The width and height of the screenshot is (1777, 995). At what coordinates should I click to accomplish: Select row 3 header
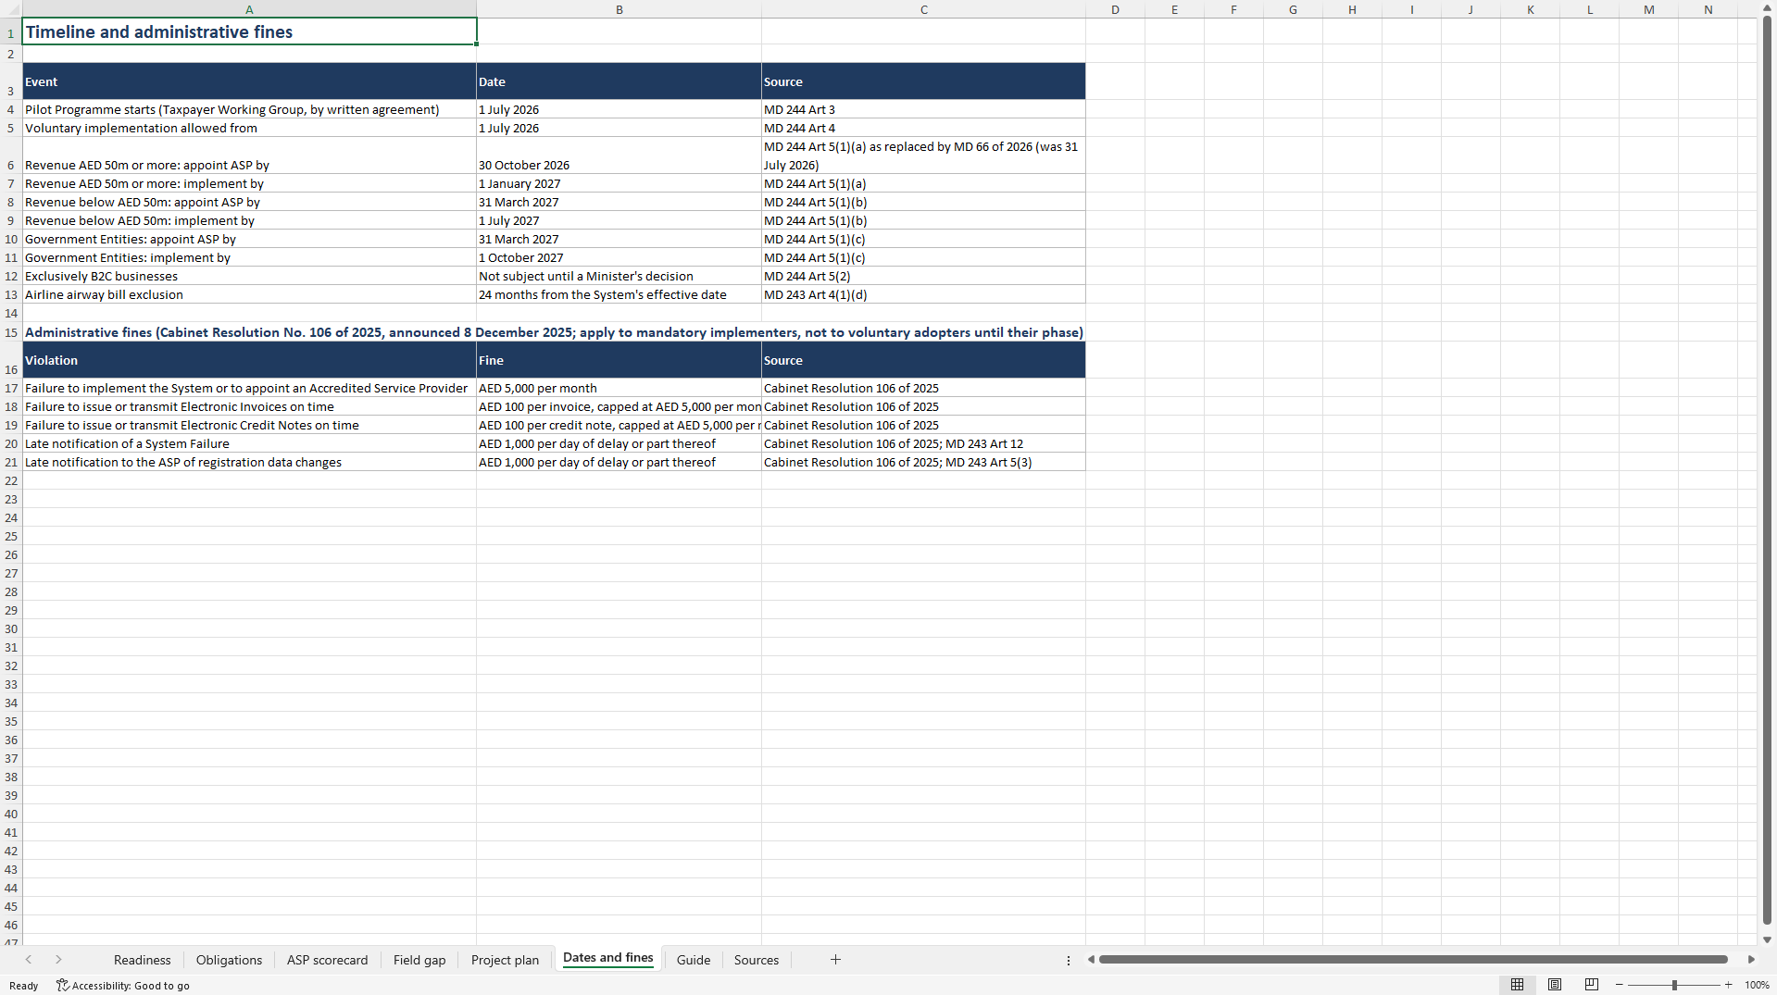(11, 81)
